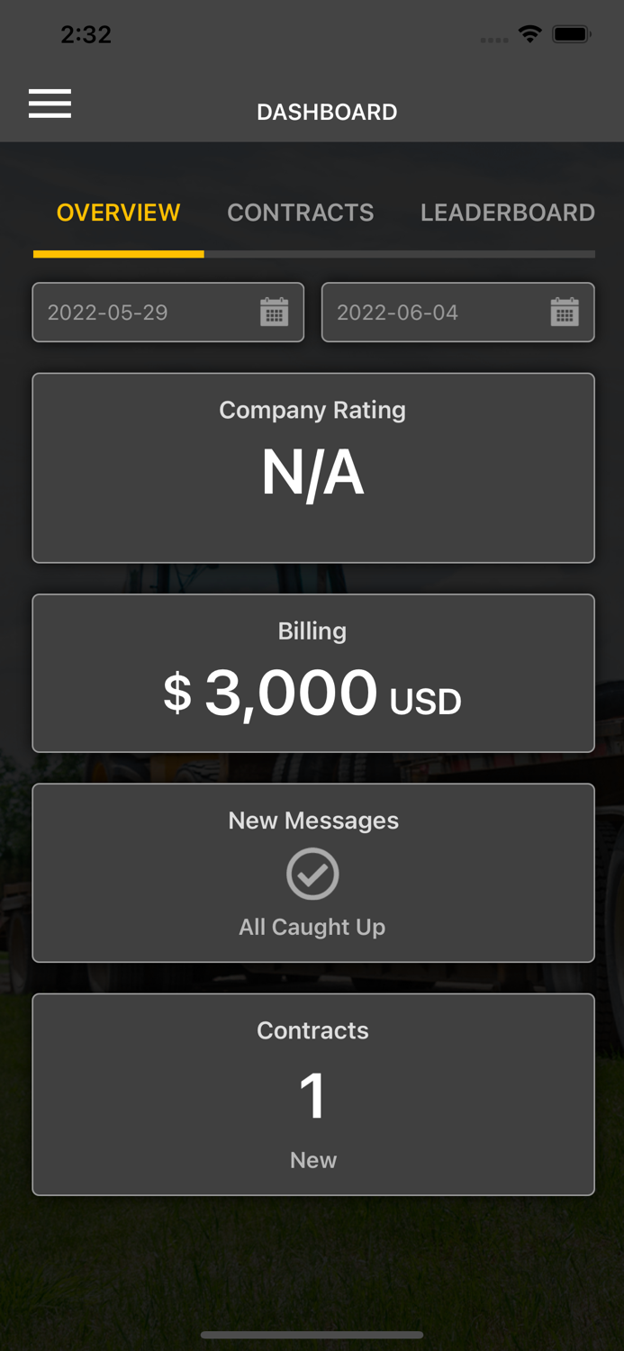Tap the N/A rating value
The height and width of the screenshot is (1351, 624).
click(x=312, y=473)
